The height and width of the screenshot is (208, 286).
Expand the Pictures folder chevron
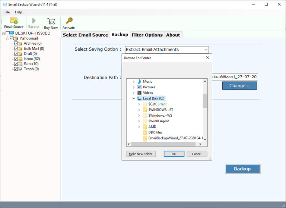pyautogui.click(x=134, y=87)
